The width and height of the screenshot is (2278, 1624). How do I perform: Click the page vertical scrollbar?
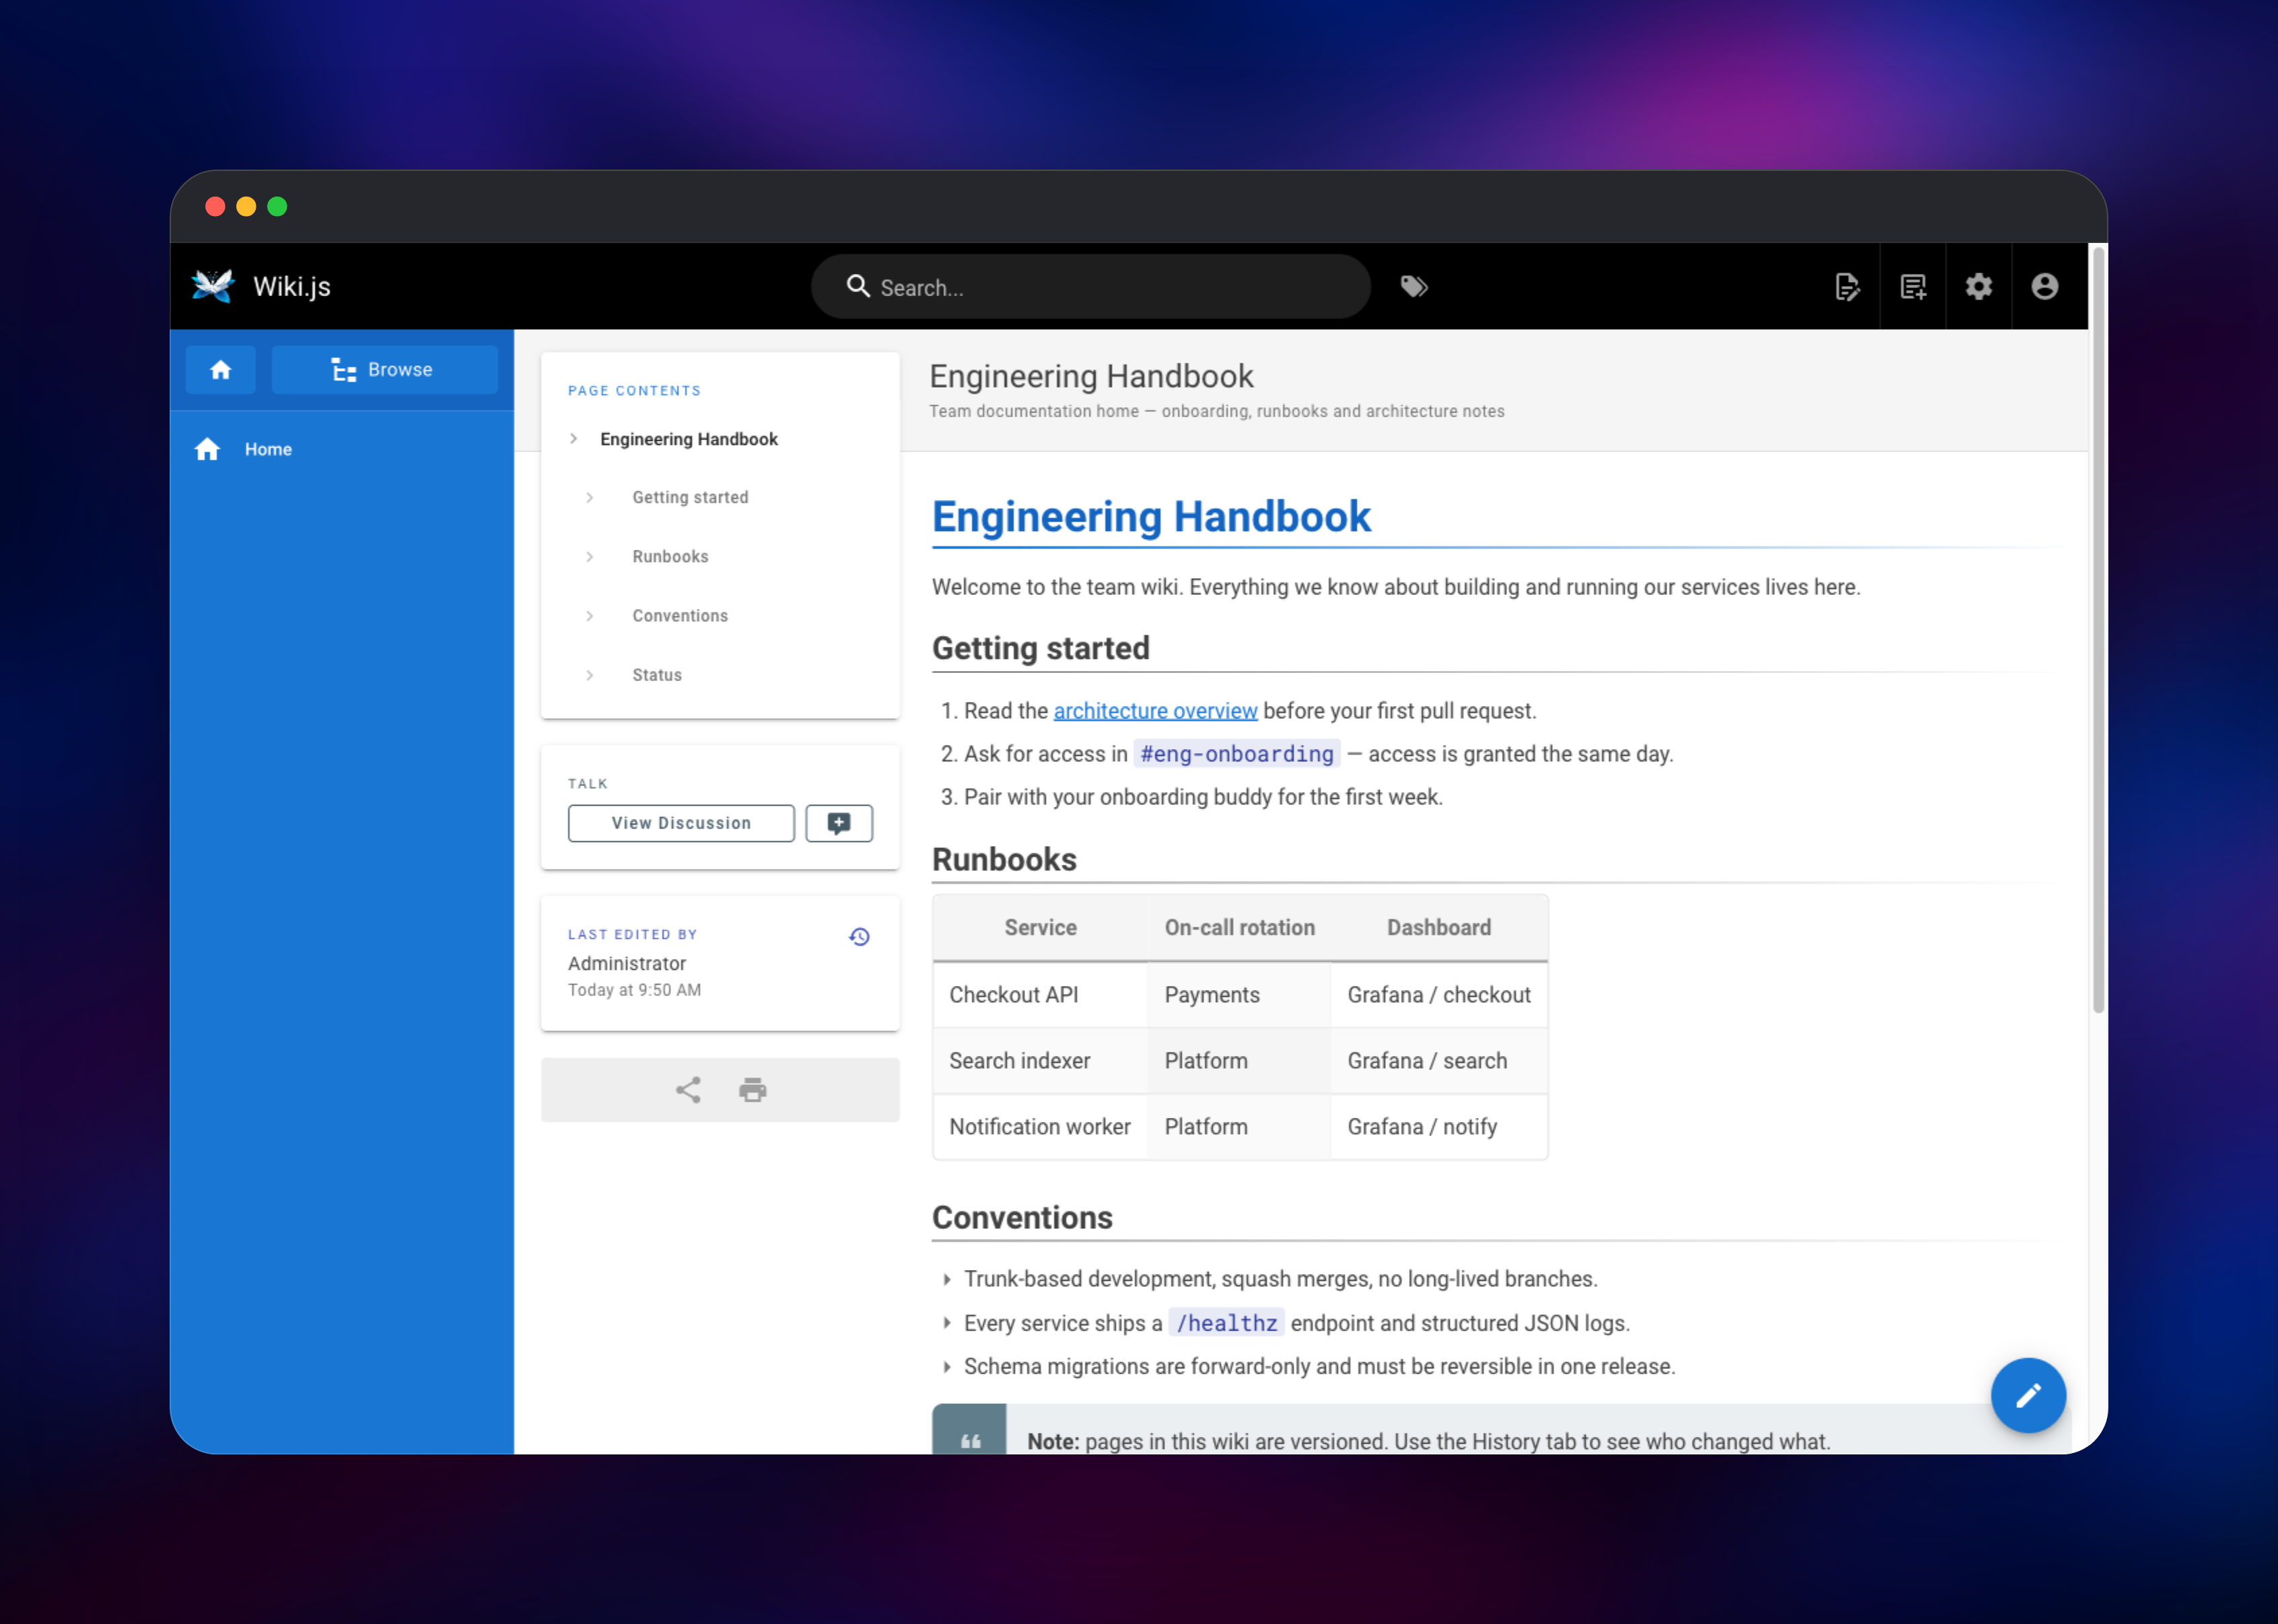coord(2098,630)
